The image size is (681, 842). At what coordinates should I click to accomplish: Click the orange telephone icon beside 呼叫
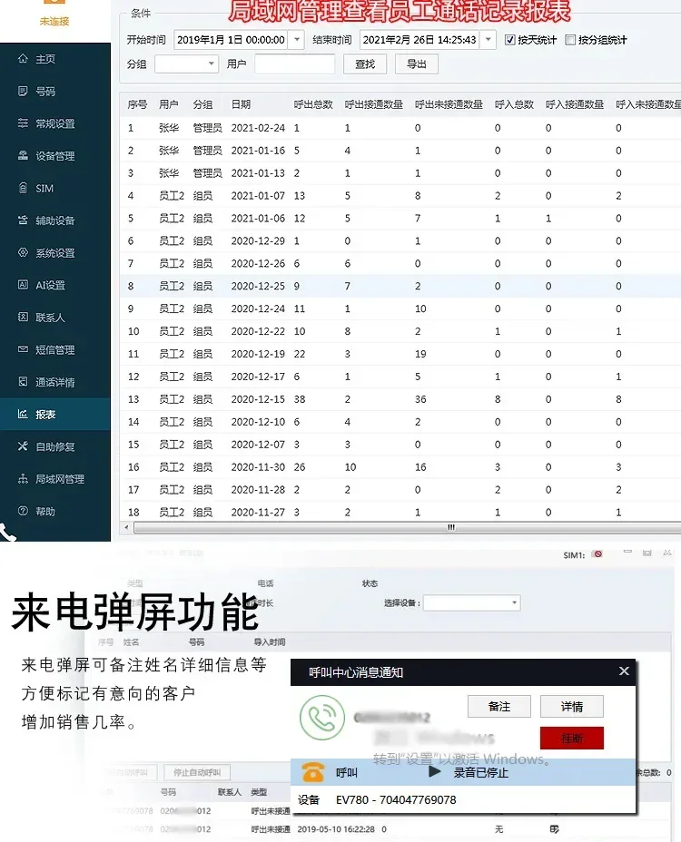[313, 772]
